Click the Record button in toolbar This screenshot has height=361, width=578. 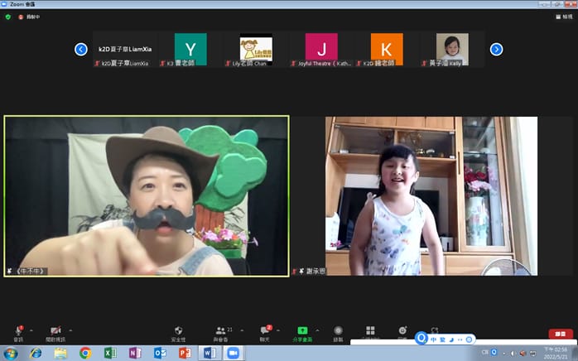pos(338,334)
